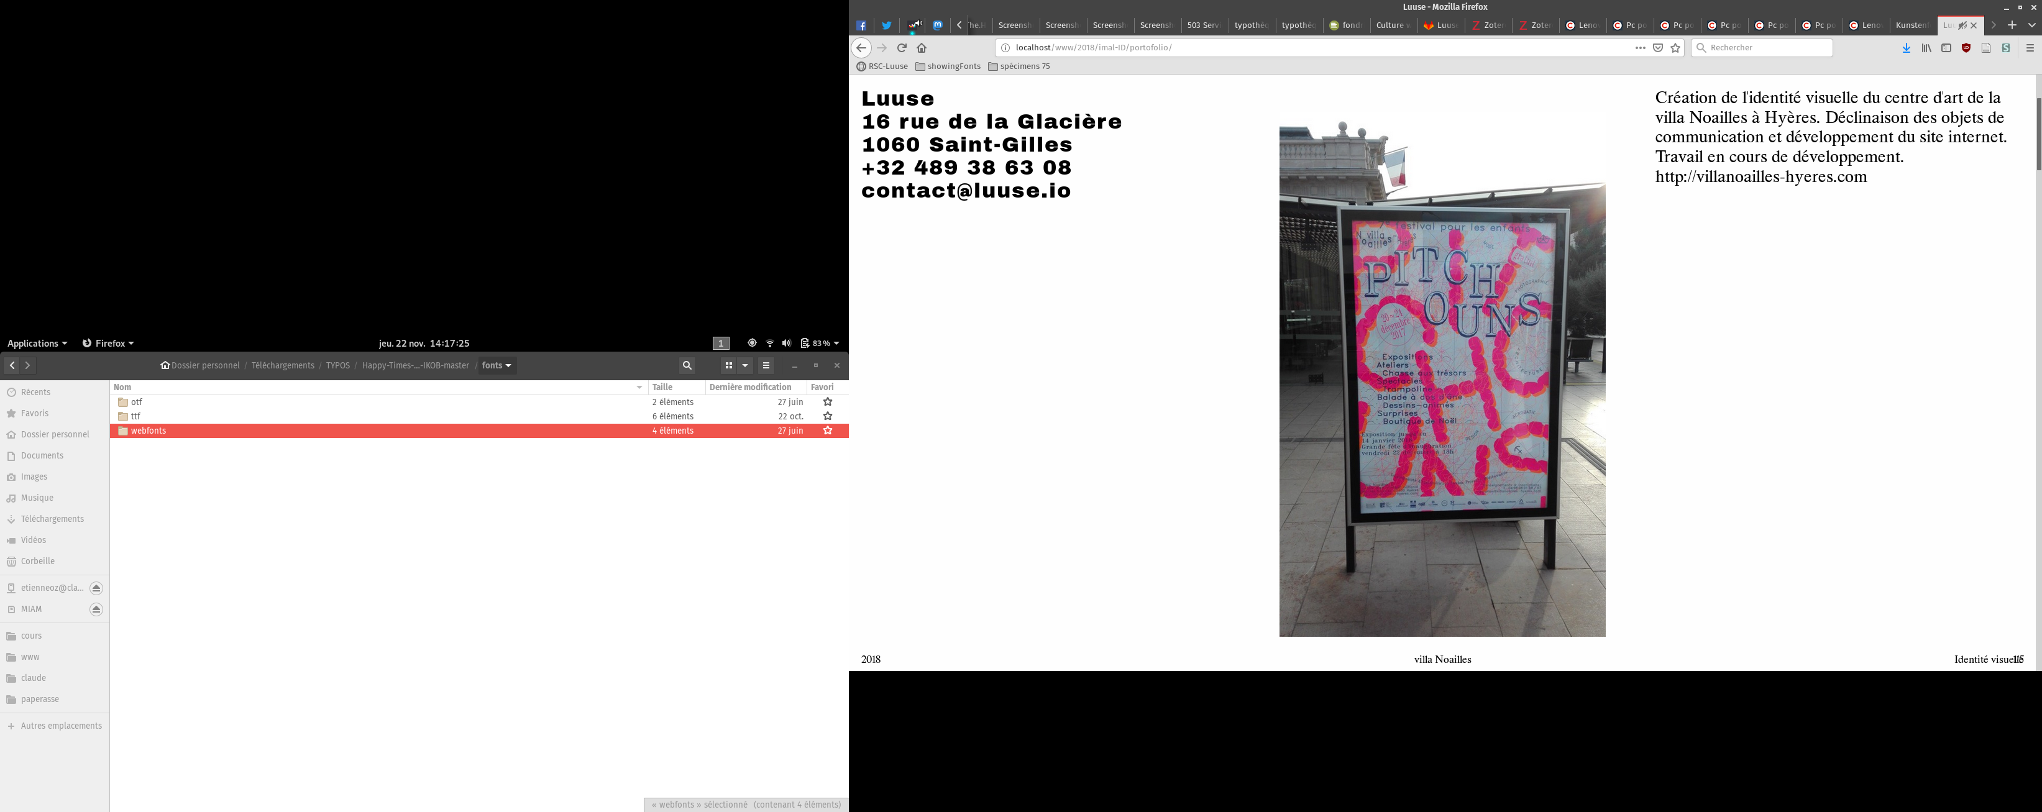
Task: Star the otf folder as favorite
Action: [x=828, y=403]
